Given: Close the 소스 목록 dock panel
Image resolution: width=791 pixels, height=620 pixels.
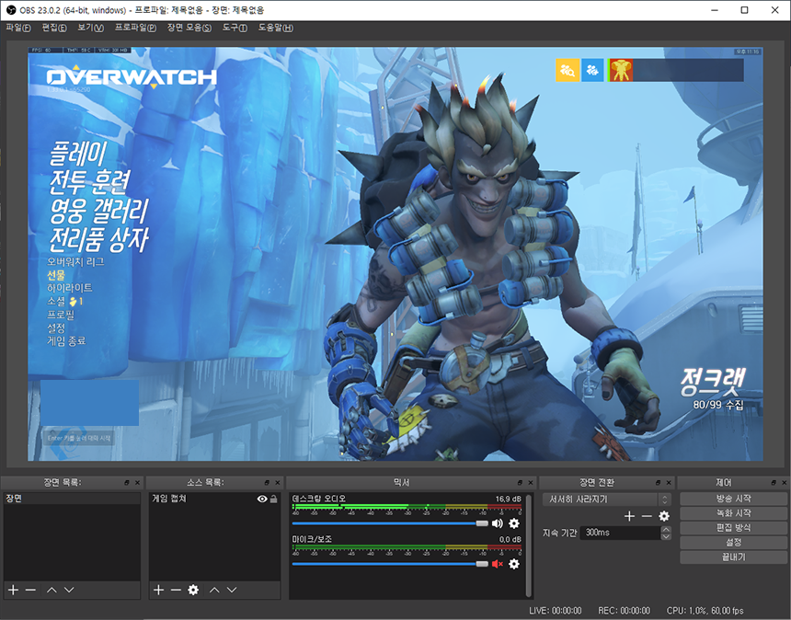Looking at the screenshot, I should pos(278,483).
